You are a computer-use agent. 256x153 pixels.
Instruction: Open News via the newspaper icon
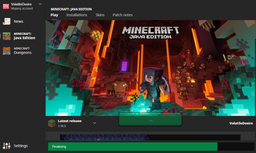pyautogui.click(x=6, y=21)
